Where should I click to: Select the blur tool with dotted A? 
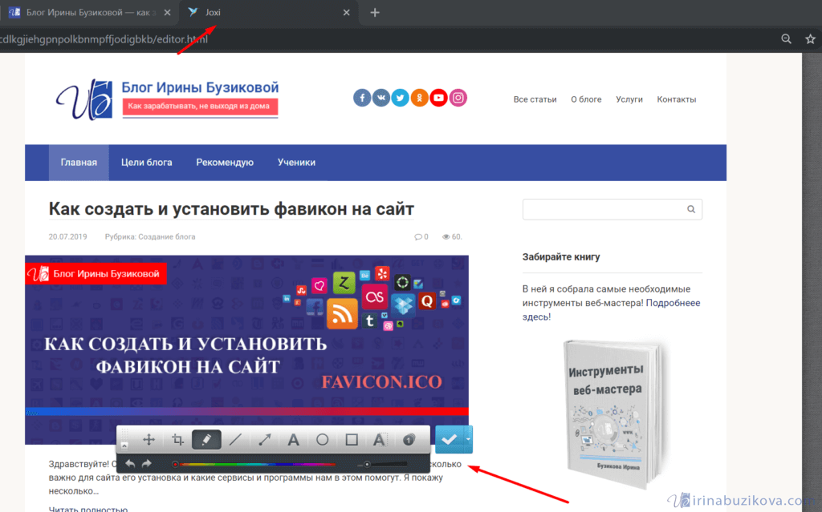point(380,439)
